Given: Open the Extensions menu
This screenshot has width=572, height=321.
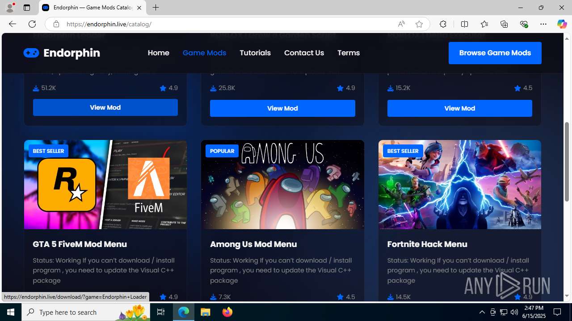Looking at the screenshot, I should click(443, 24).
